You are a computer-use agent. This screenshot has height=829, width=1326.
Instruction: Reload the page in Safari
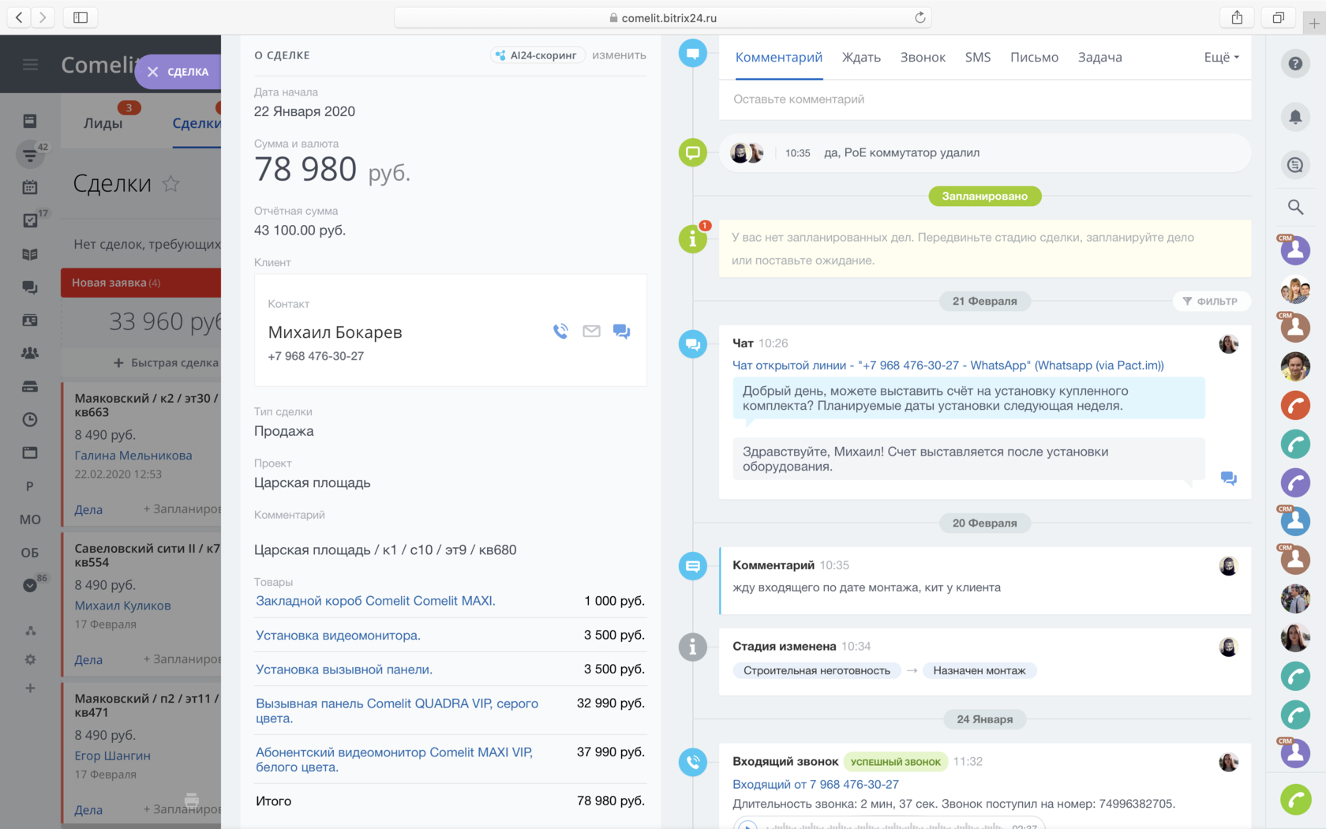920,17
